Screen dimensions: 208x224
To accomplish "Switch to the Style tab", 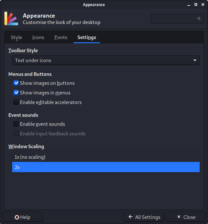I will [17, 37].
